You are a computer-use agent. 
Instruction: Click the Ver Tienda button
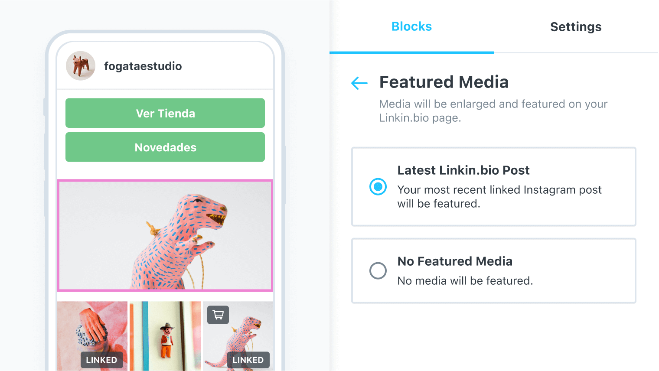click(x=165, y=113)
